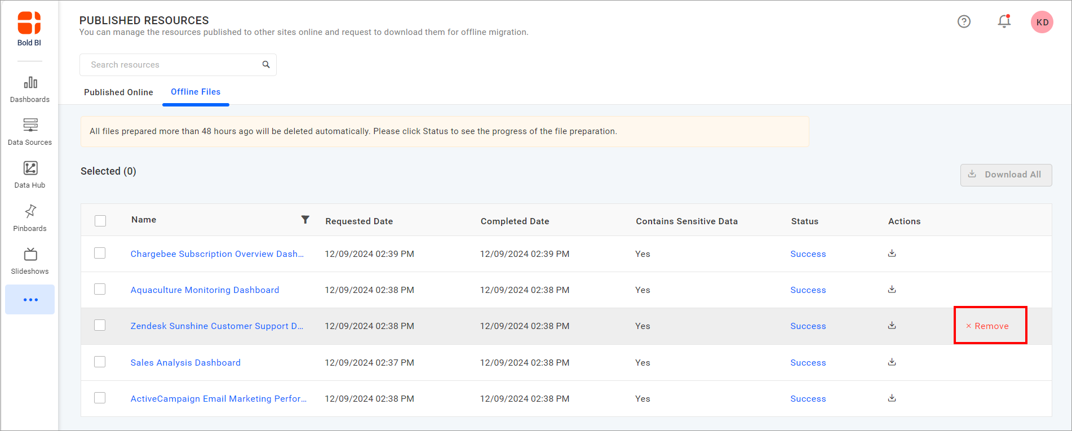Click the 48 hours deletion notice text
The width and height of the screenshot is (1072, 431).
[x=353, y=131]
